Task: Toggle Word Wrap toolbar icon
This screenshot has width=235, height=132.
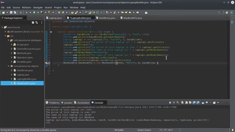Action: pyautogui.click(x=94, y=12)
